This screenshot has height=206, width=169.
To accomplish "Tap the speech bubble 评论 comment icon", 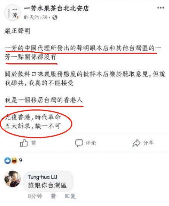I will pos(79,143).
